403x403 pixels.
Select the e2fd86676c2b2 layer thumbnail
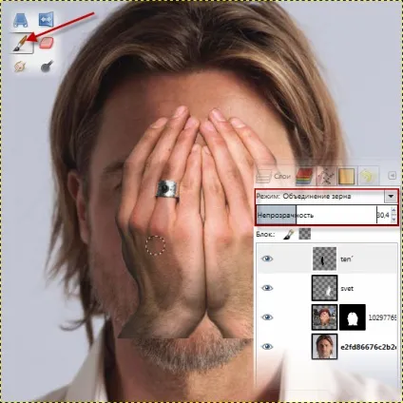(324, 346)
